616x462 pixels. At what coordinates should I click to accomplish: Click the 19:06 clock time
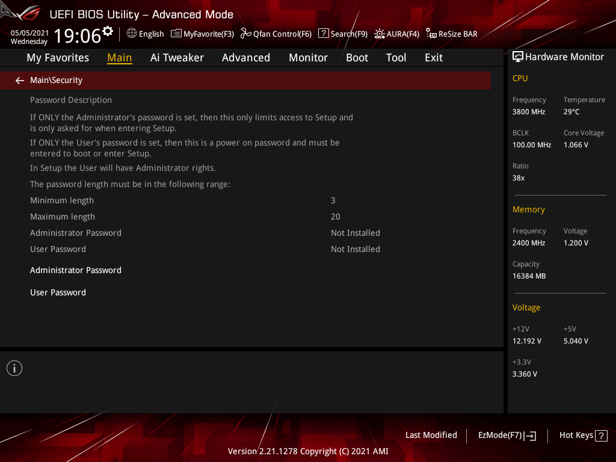[78, 35]
